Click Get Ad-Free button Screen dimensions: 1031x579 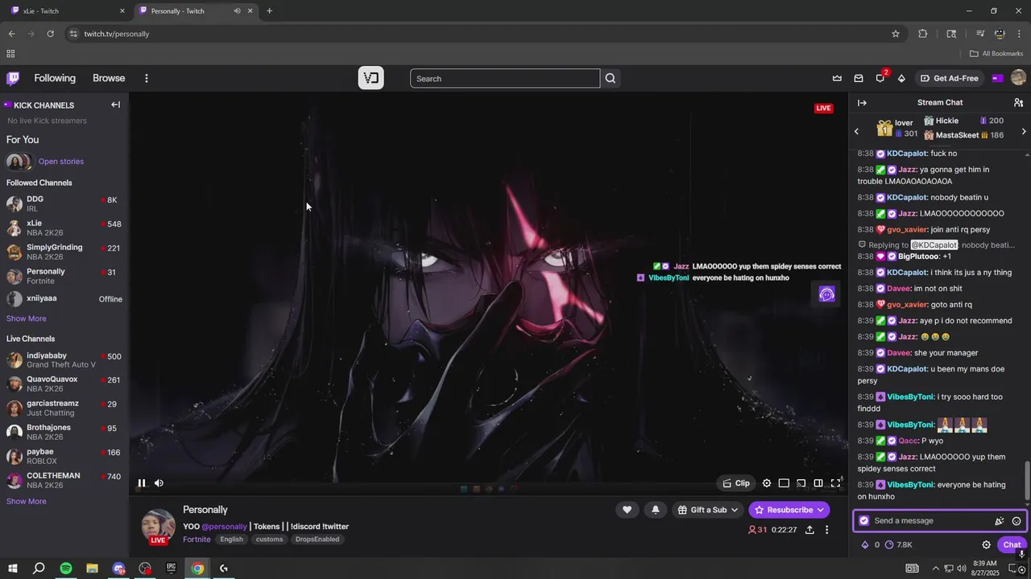click(950, 78)
